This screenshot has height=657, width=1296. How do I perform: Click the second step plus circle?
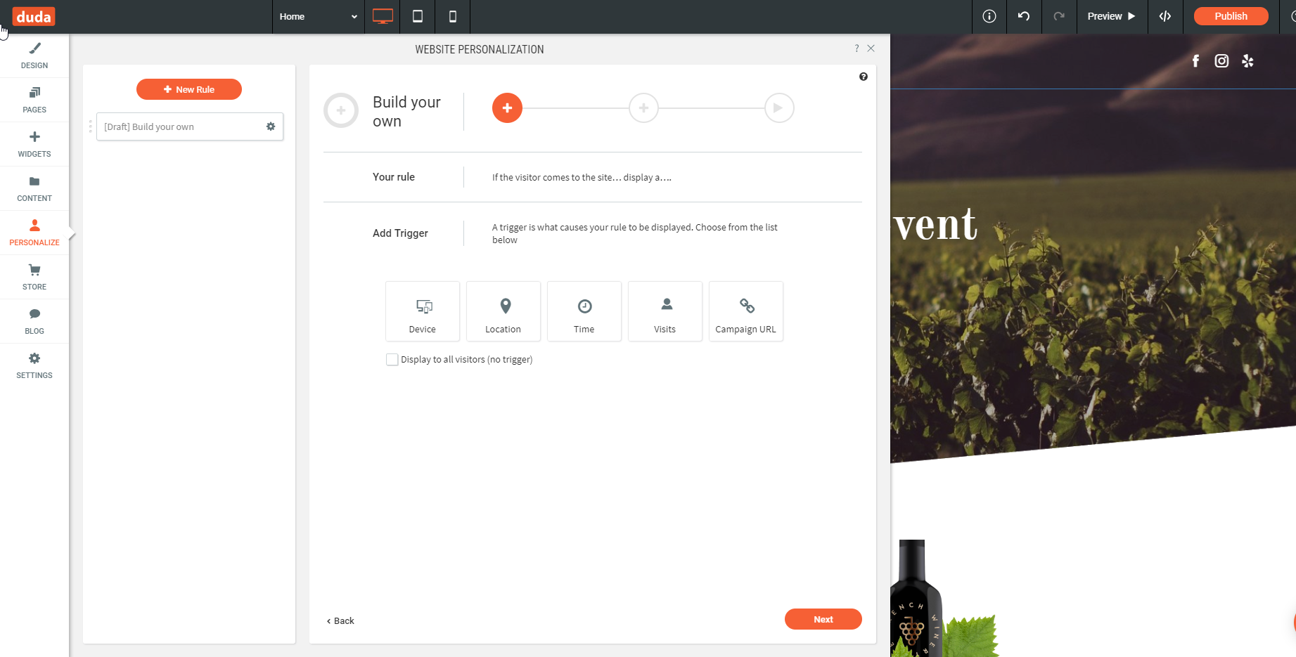point(643,108)
